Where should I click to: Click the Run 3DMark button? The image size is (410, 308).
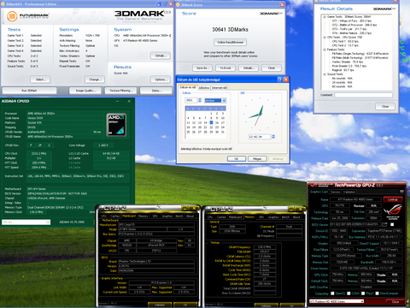[29, 91]
